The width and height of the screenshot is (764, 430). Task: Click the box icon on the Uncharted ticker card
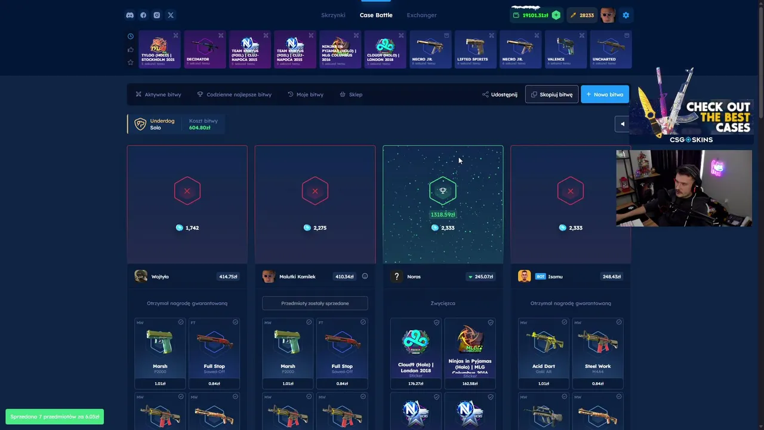[627, 36]
